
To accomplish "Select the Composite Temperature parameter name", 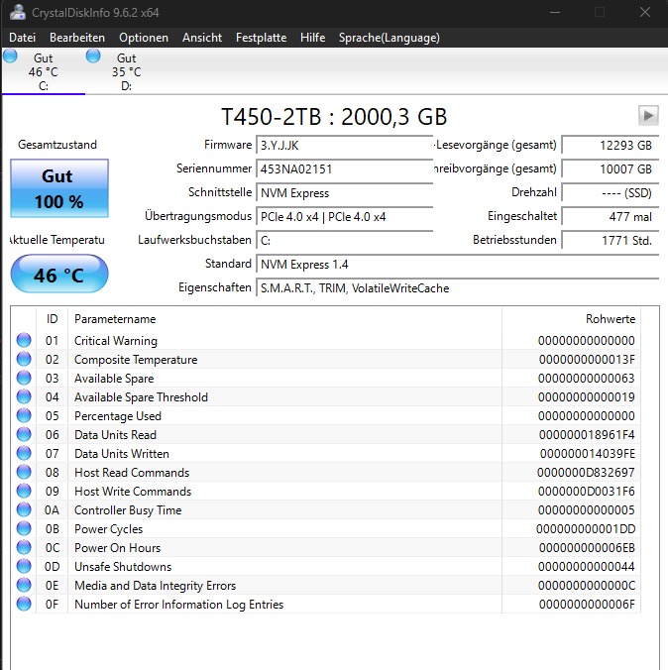I will pos(136,360).
